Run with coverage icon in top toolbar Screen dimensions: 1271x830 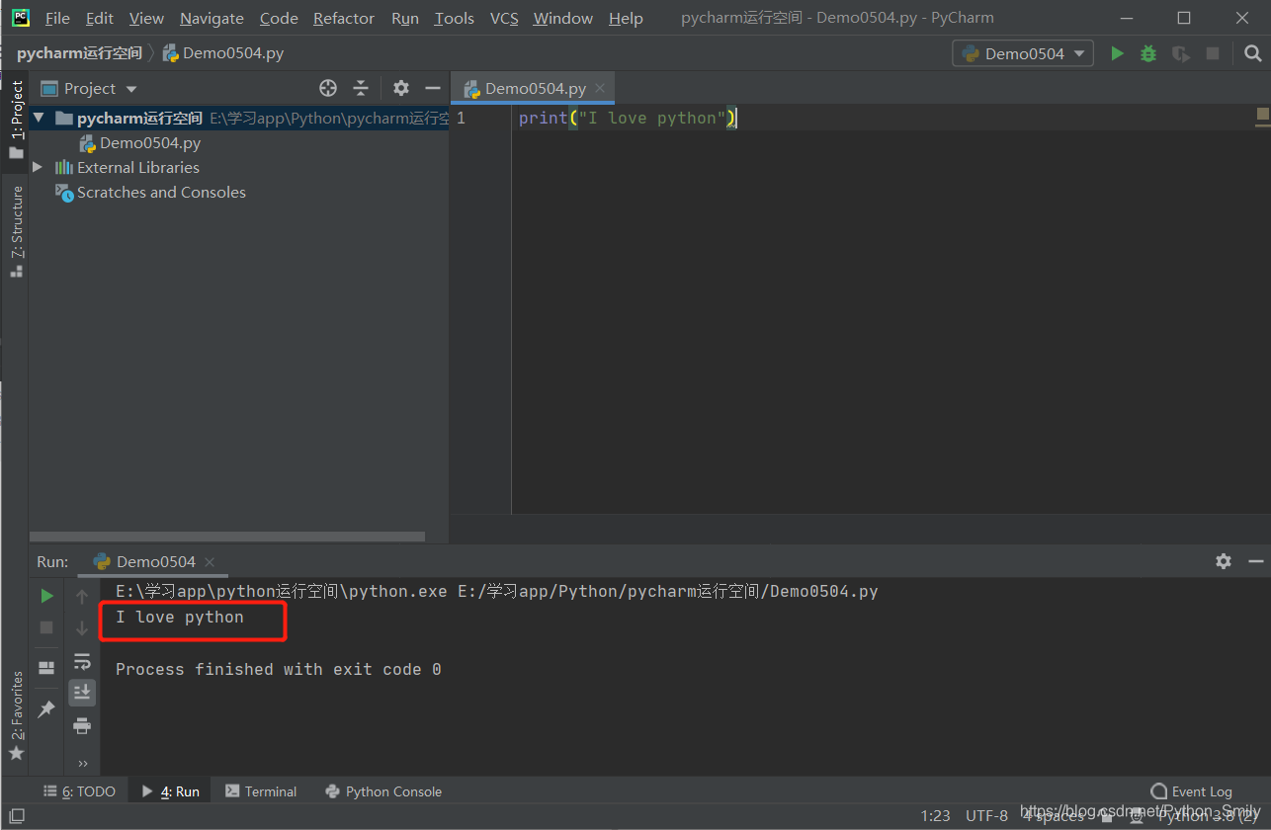point(1180,53)
